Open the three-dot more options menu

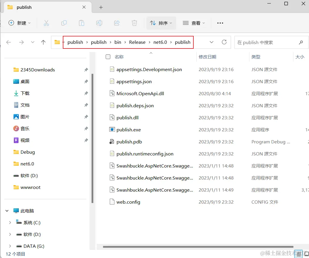(x=220, y=23)
